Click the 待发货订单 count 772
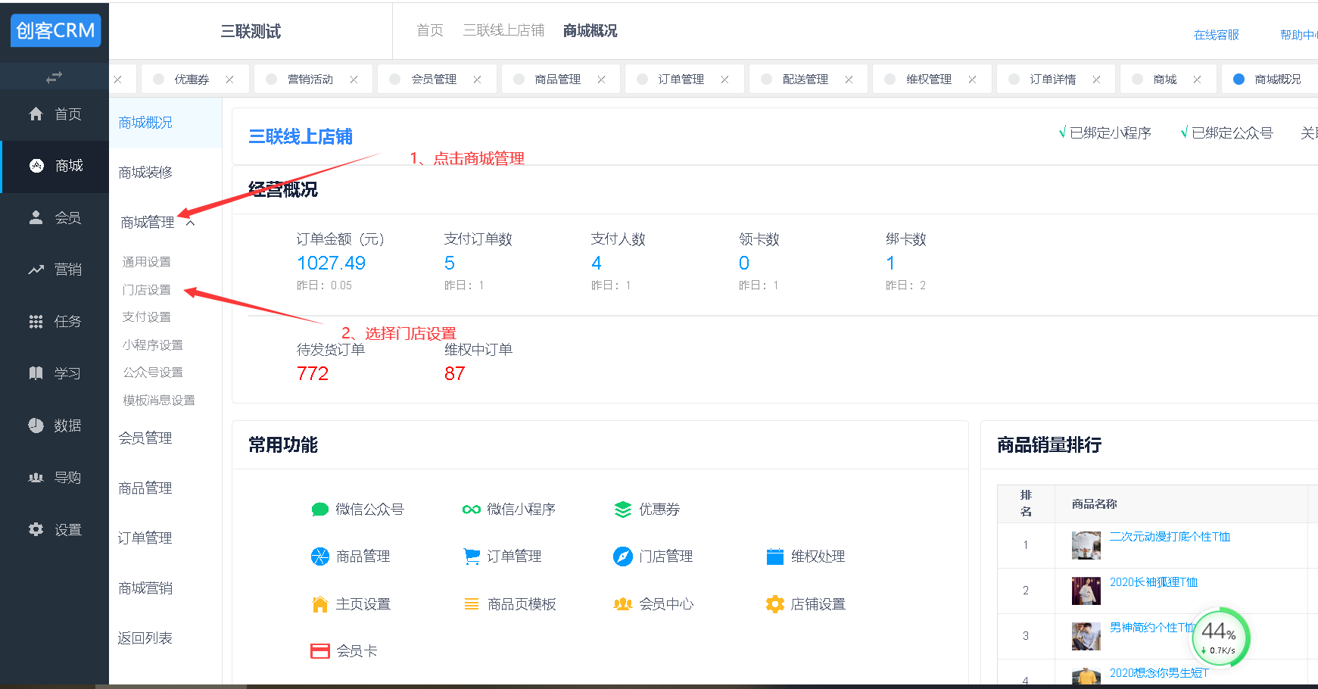This screenshot has width=1318, height=689. 313,374
